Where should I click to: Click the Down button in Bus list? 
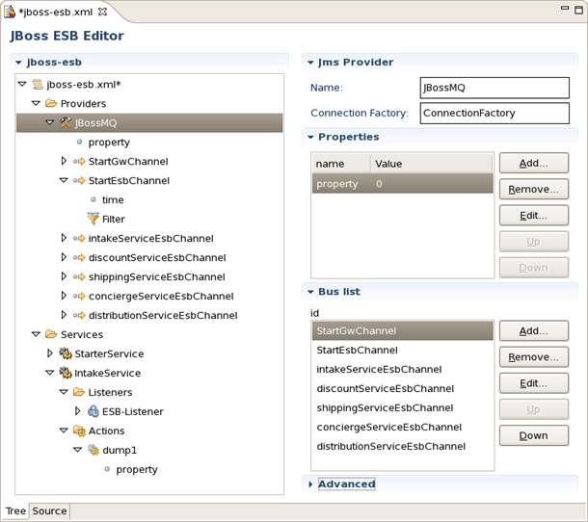(534, 435)
